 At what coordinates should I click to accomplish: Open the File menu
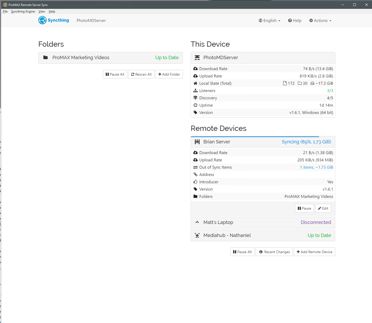(5, 11)
